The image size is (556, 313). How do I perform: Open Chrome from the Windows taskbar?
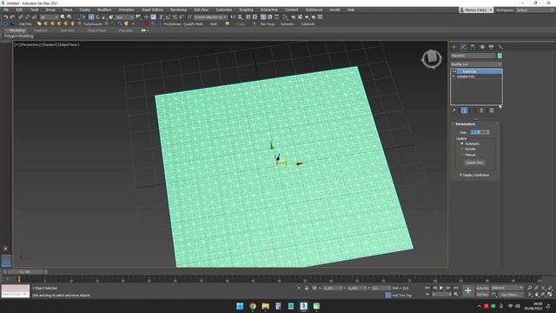tap(253, 306)
